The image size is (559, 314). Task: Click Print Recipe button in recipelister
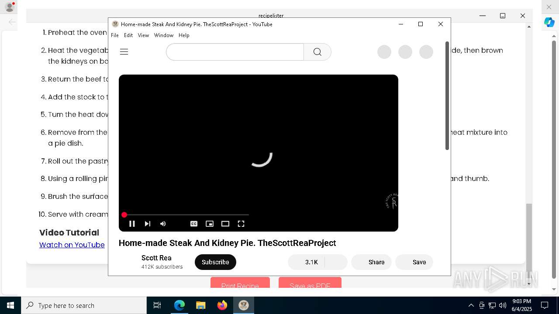240,283
